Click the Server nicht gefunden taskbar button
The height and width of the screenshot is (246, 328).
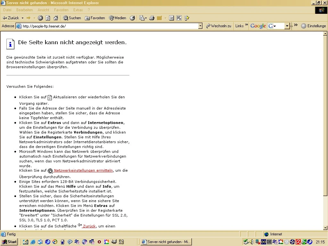click(166, 242)
